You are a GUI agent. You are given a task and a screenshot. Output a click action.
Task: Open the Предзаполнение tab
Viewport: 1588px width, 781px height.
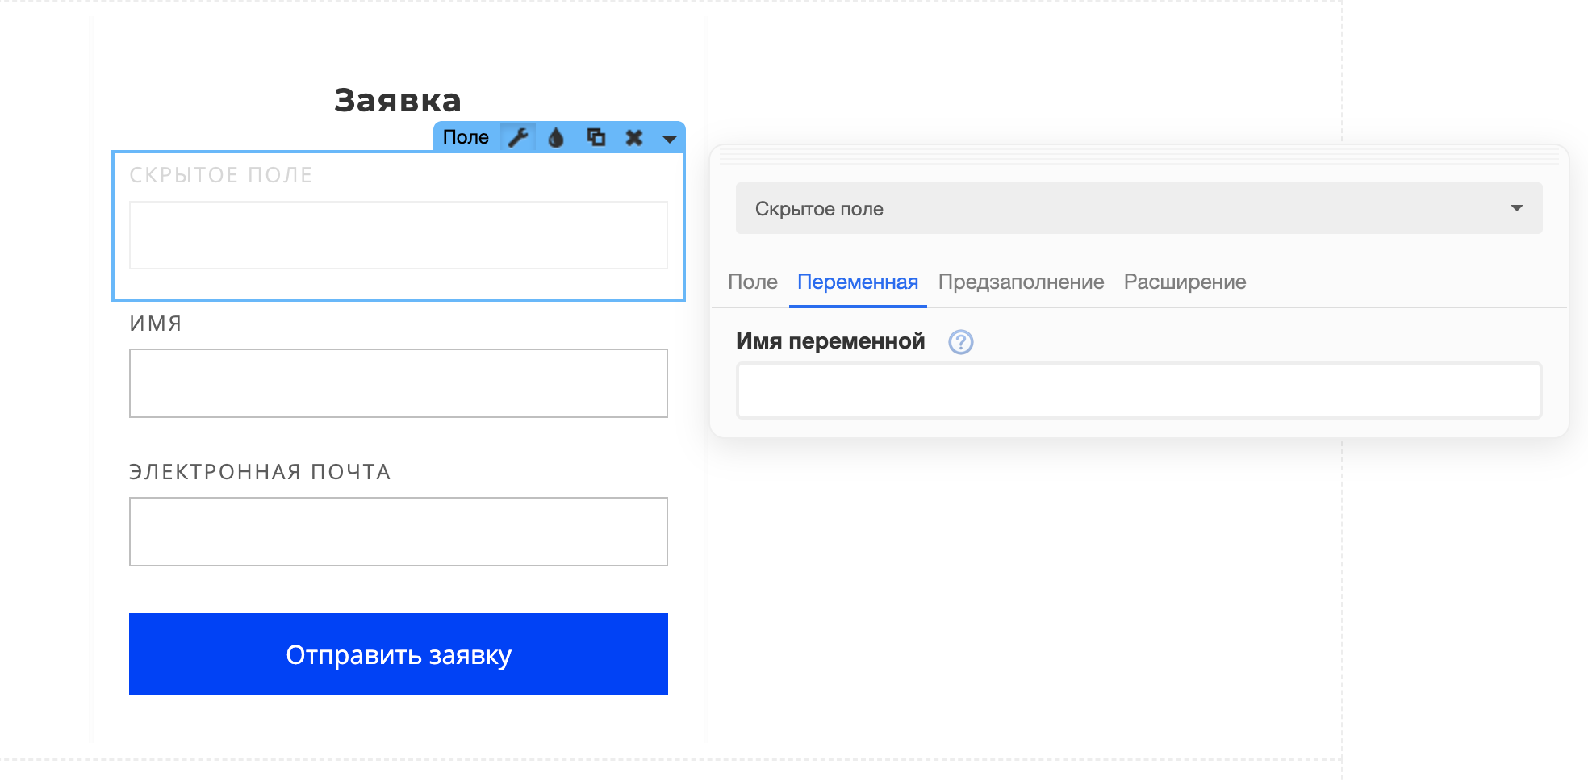click(1021, 282)
